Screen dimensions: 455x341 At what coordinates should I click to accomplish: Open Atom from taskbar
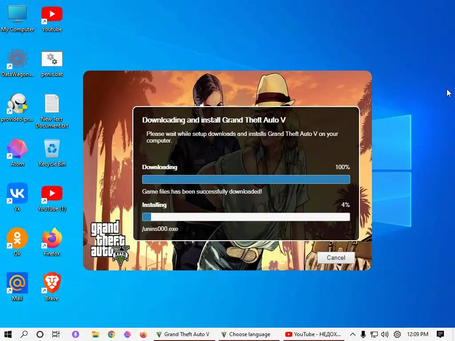click(x=128, y=334)
